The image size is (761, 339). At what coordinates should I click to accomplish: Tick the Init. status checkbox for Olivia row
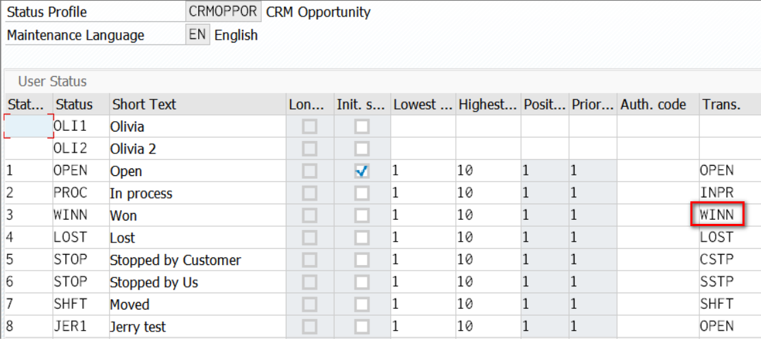(x=361, y=127)
